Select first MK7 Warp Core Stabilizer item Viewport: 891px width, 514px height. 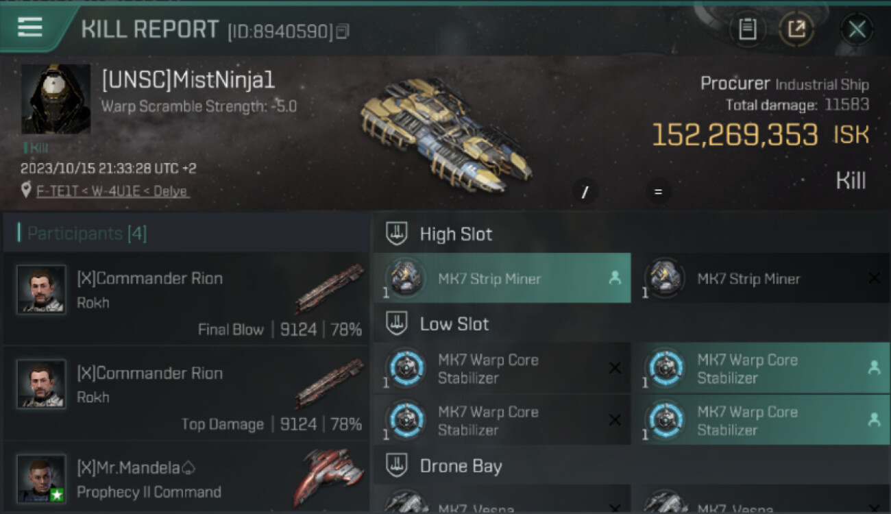pyautogui.click(x=502, y=368)
